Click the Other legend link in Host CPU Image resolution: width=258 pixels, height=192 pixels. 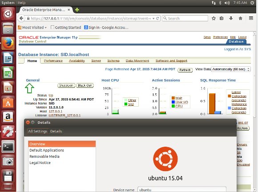(132, 100)
